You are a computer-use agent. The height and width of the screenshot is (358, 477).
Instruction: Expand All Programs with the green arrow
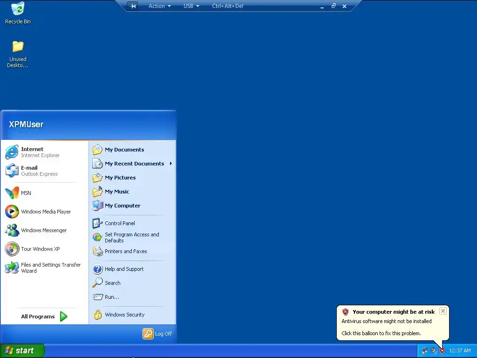pyautogui.click(x=63, y=317)
